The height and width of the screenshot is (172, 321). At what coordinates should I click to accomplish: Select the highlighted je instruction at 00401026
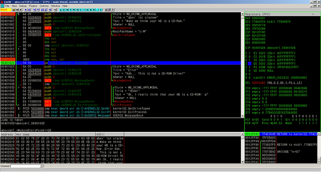(121, 63)
